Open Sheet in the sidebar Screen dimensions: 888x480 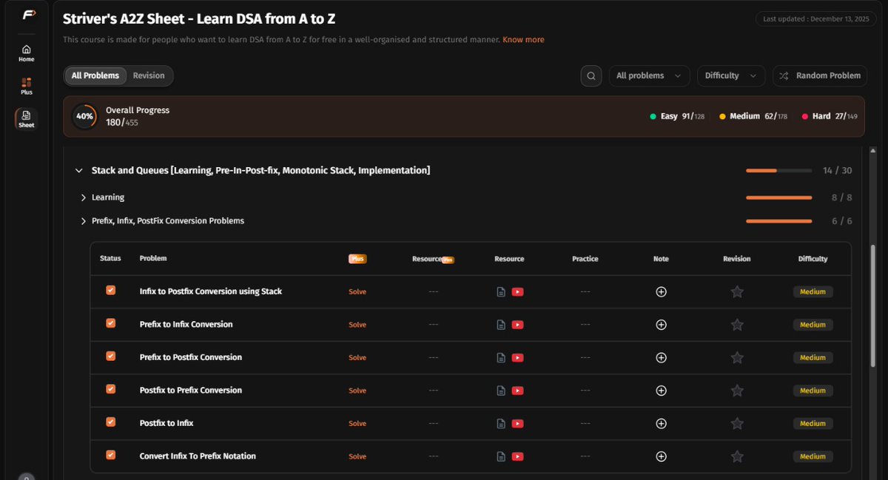[x=27, y=119]
